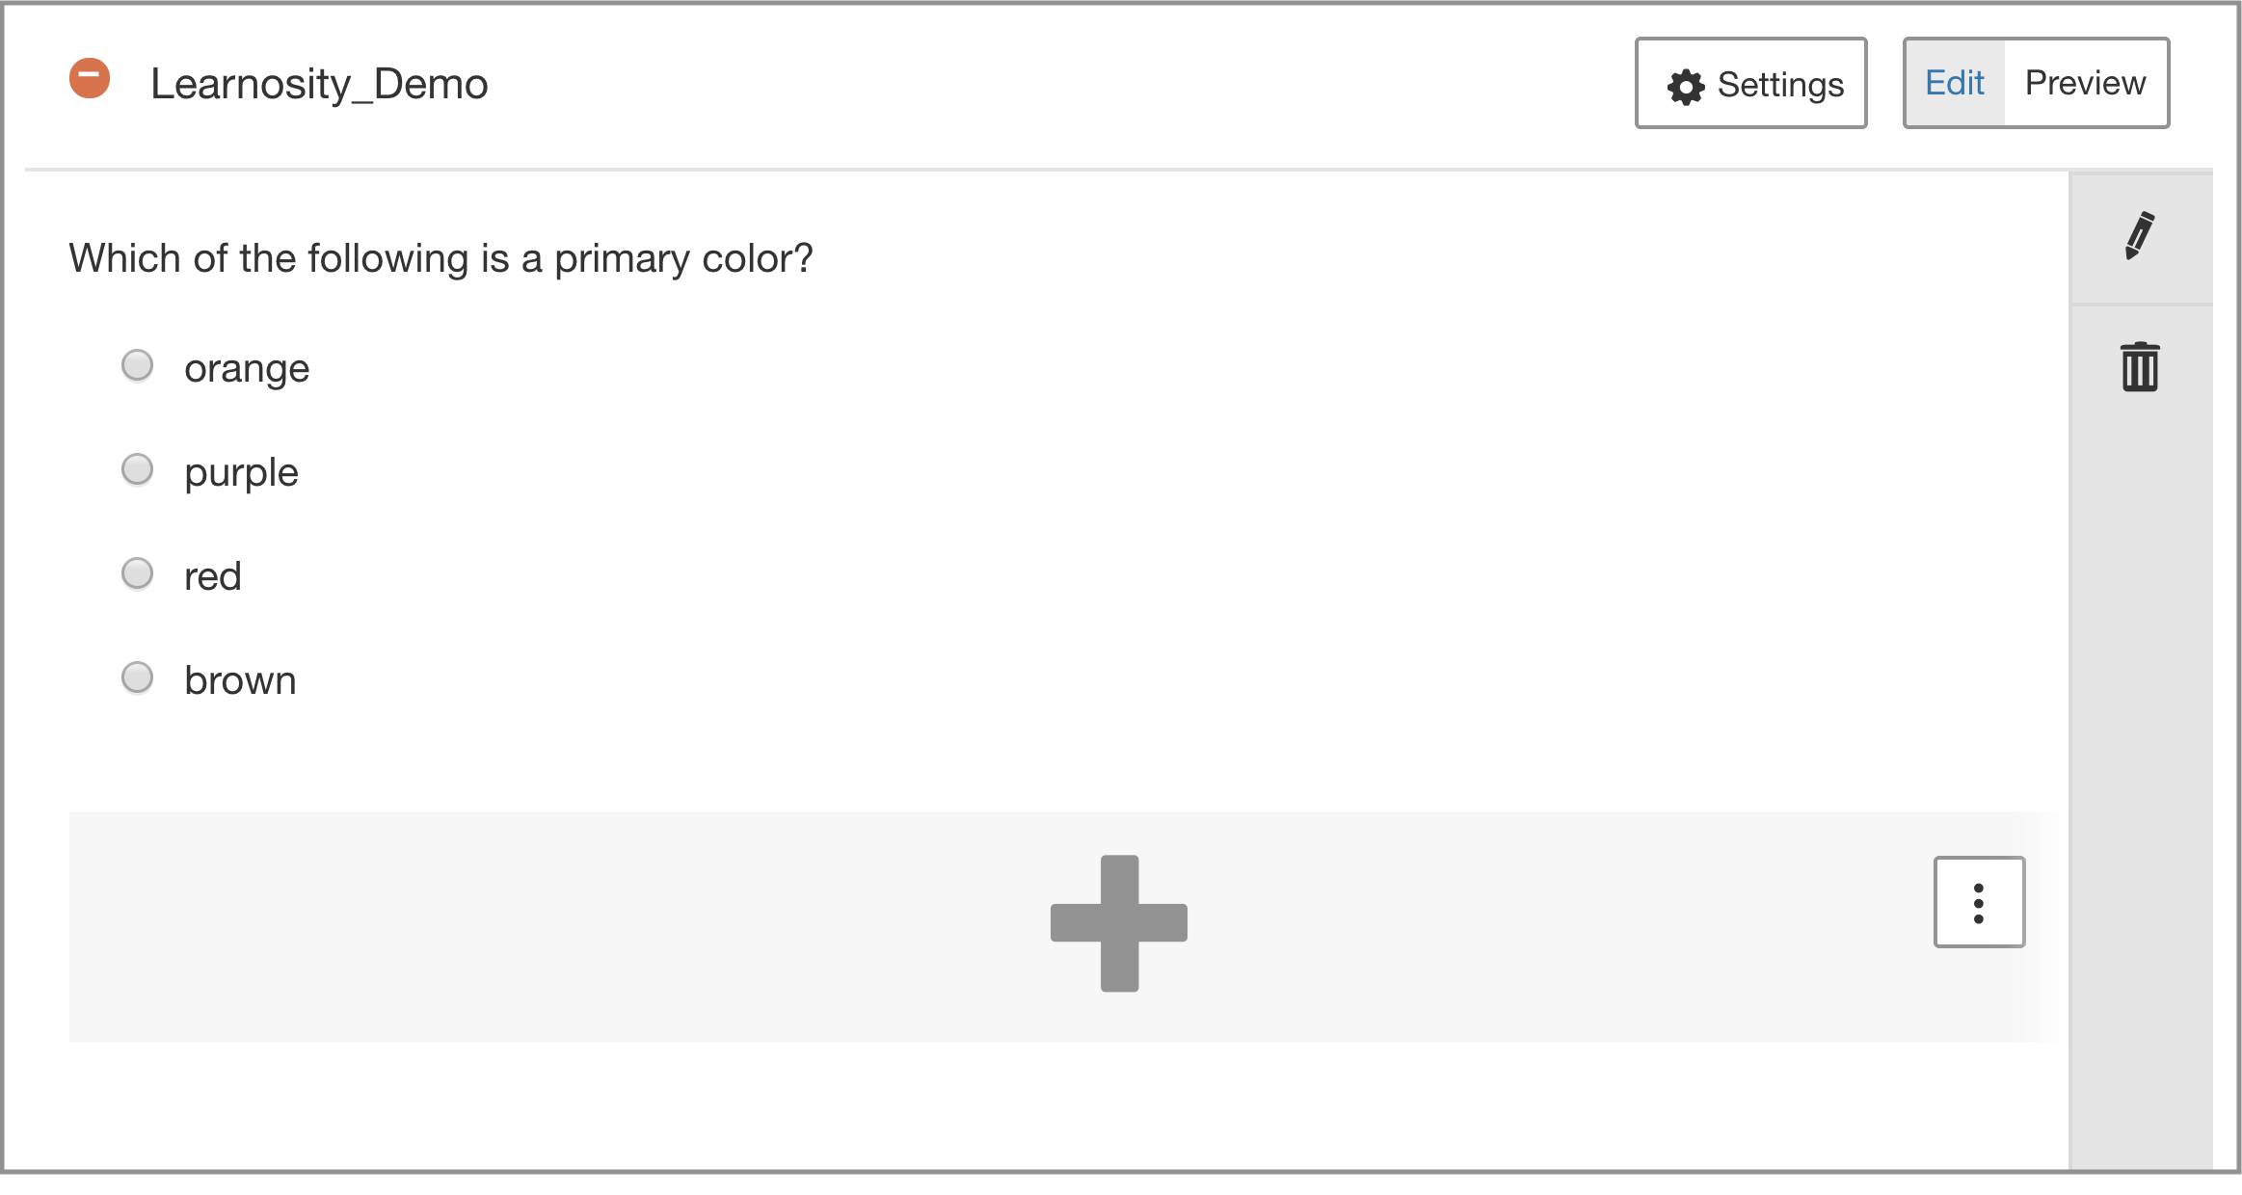This screenshot has width=2242, height=1195.
Task: Select the orange radio button
Action: tap(138, 366)
